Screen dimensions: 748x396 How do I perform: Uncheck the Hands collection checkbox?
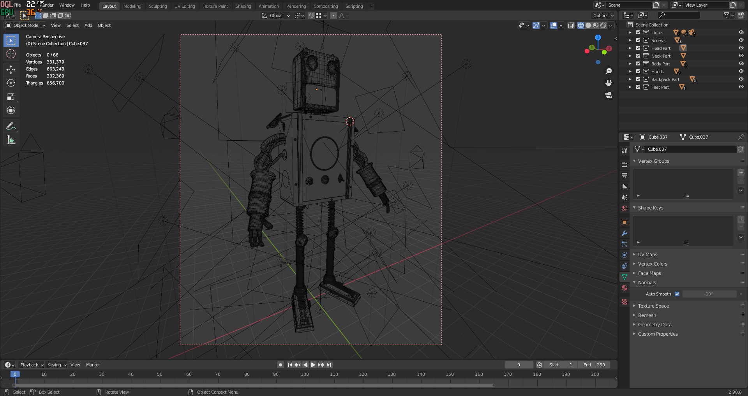[x=638, y=72]
